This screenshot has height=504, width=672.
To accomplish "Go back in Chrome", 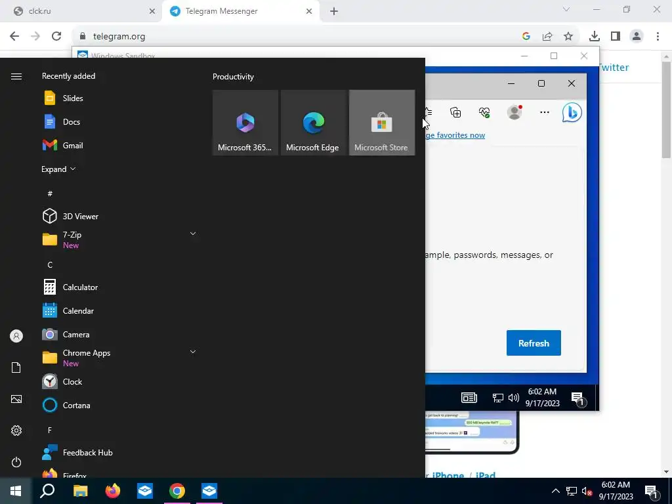I will tap(14, 37).
